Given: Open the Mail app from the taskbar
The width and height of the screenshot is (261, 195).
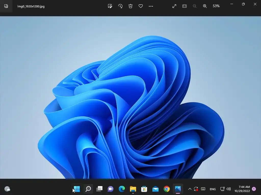Looking at the screenshot, I should tap(155, 189).
